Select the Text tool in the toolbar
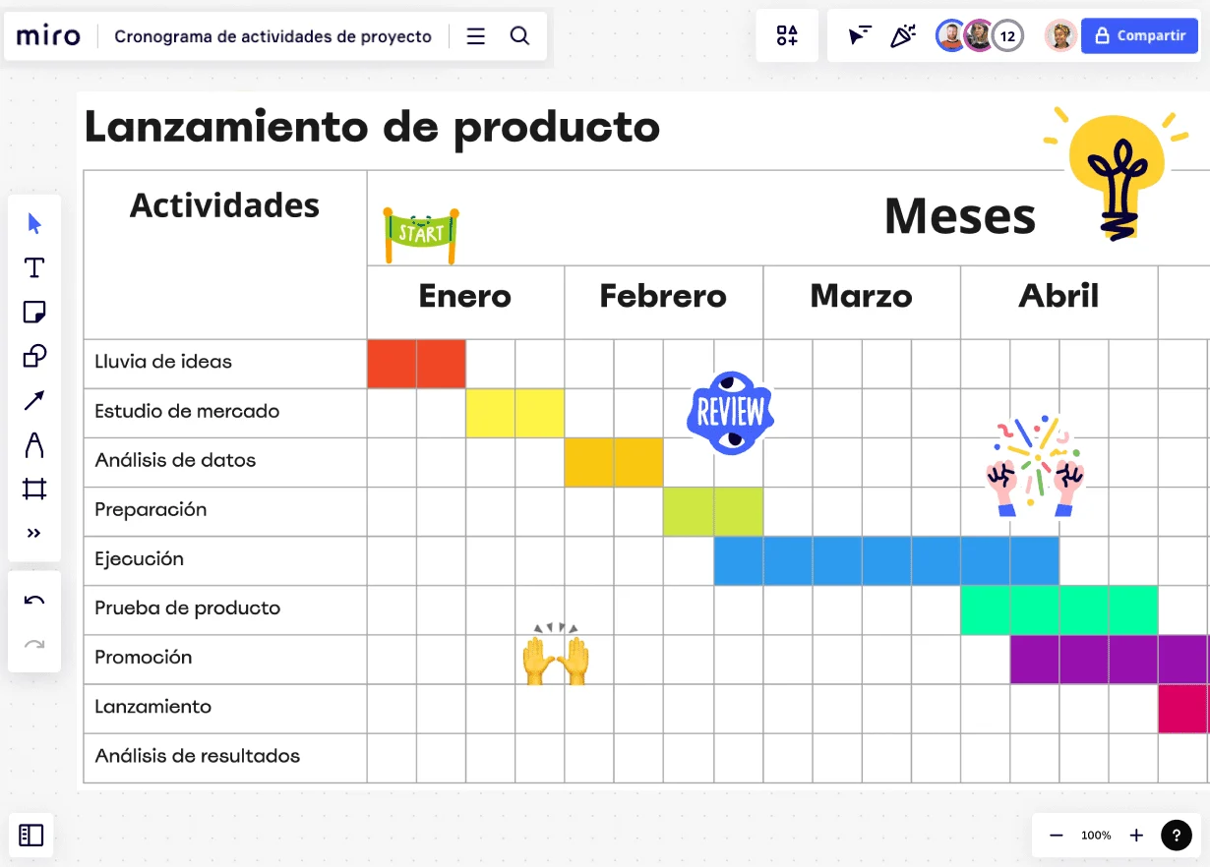The image size is (1210, 867). tap(33, 267)
